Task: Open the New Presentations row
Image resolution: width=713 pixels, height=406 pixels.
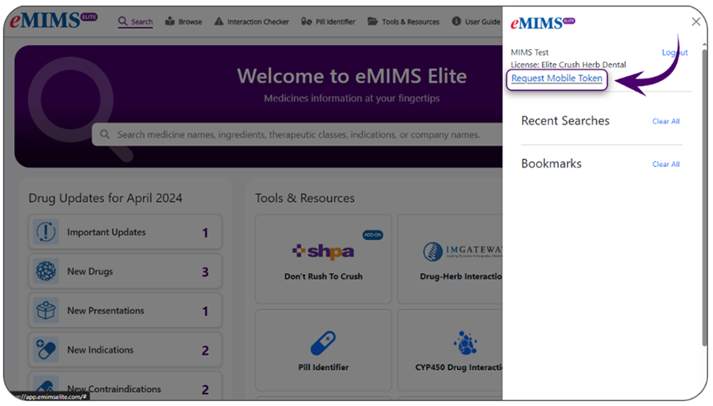Action: click(x=125, y=310)
